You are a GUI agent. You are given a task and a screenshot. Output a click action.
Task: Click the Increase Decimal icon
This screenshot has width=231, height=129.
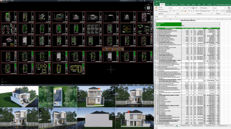tap(222, 11)
